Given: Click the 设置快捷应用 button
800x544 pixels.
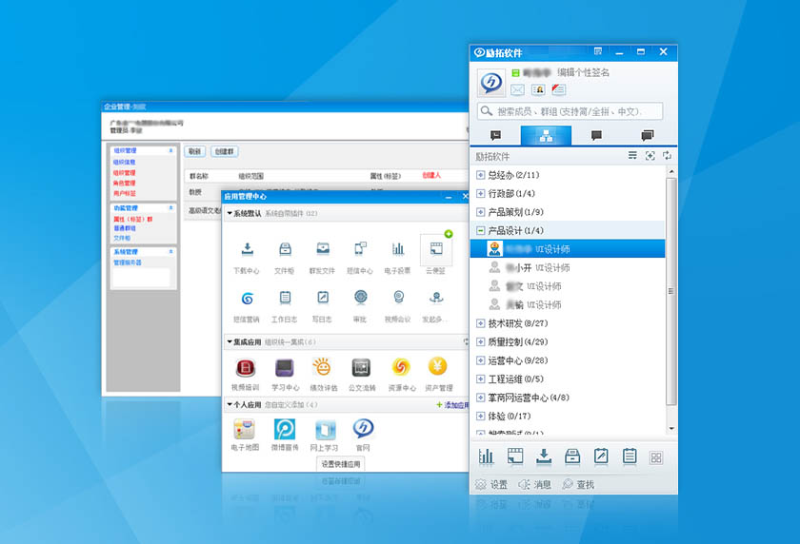Looking at the screenshot, I should point(341,464).
